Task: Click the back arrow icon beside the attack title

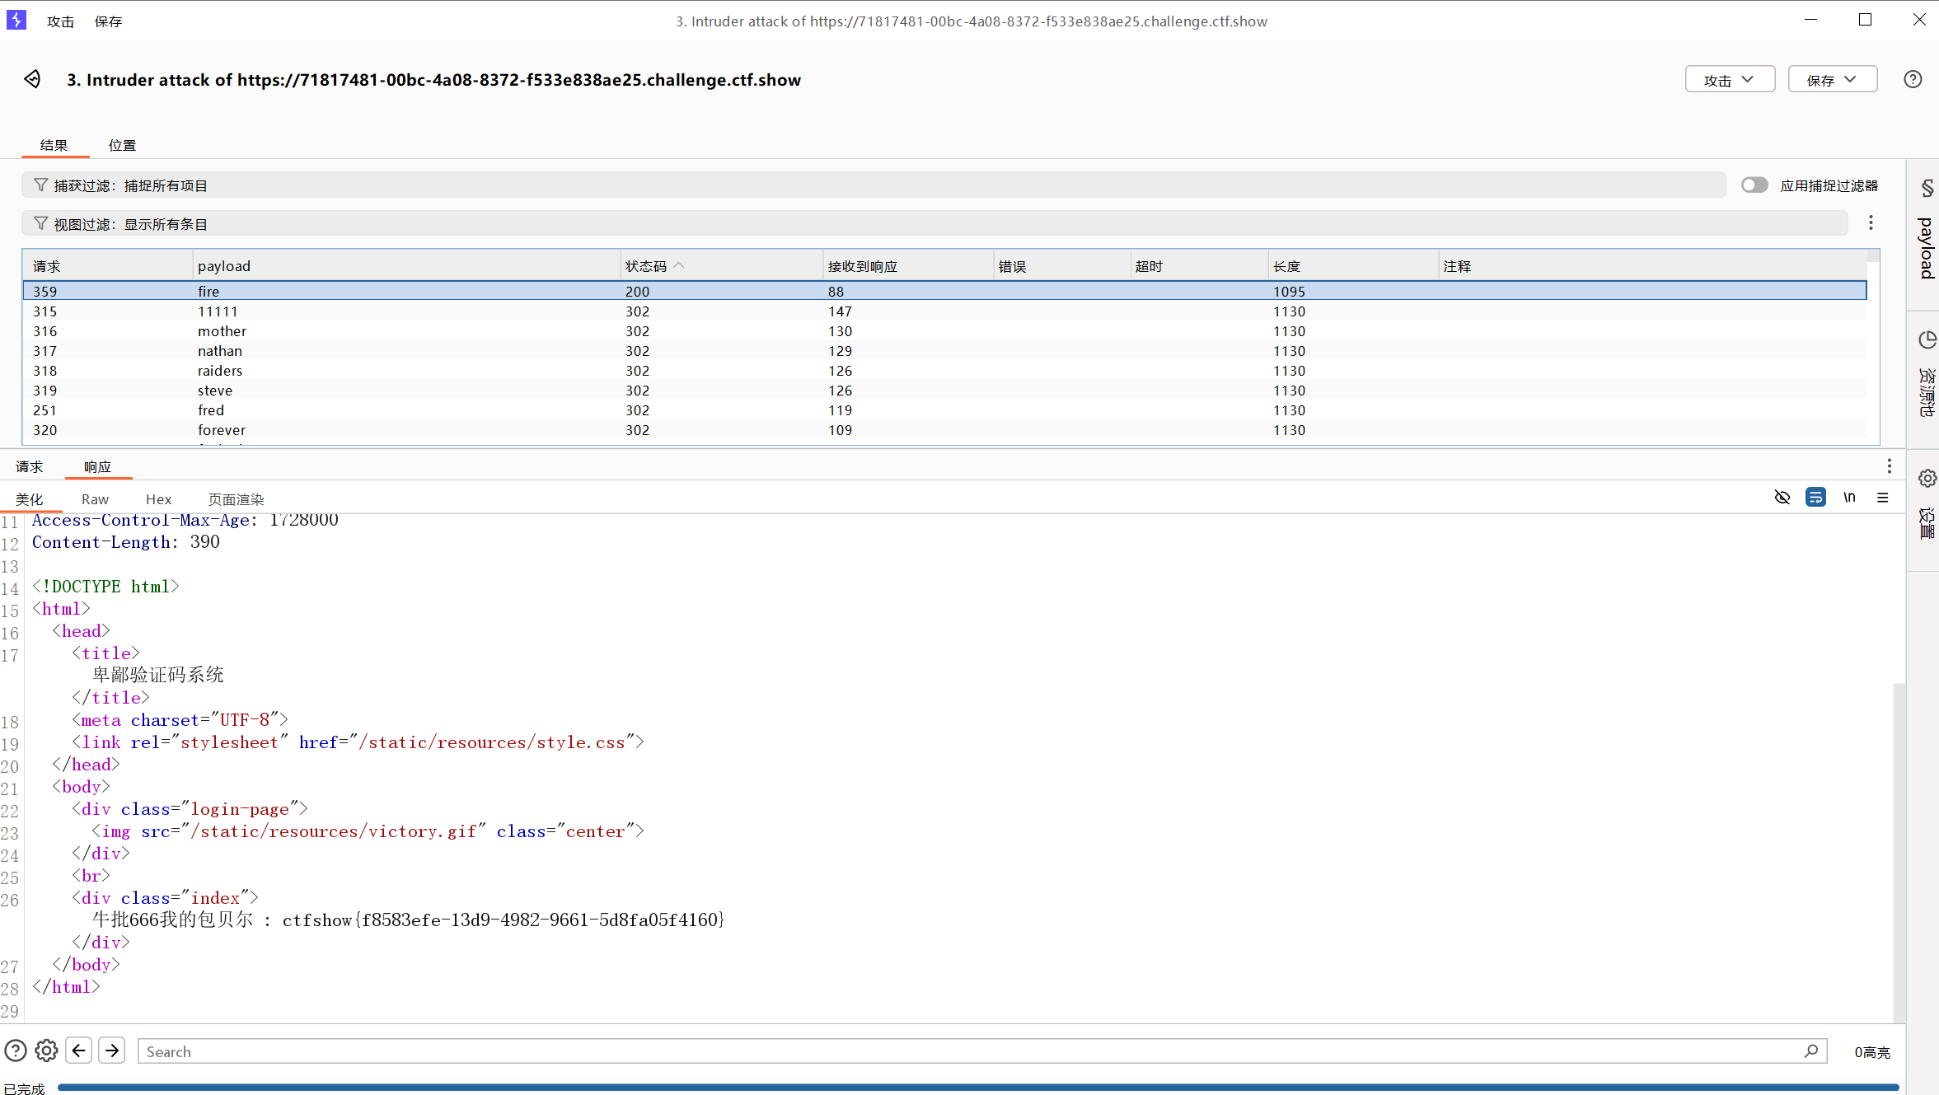Action: [32, 79]
